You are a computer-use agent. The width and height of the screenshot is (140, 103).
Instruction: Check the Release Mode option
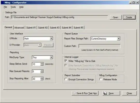[101, 79]
